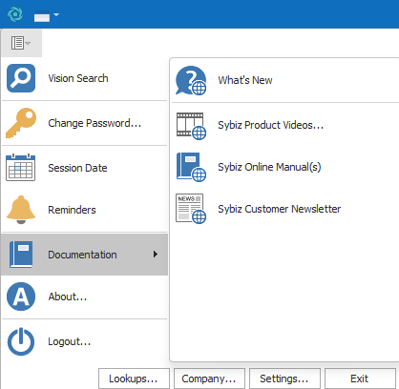Click the Reminders bell icon
399x389 pixels.
click(x=21, y=210)
